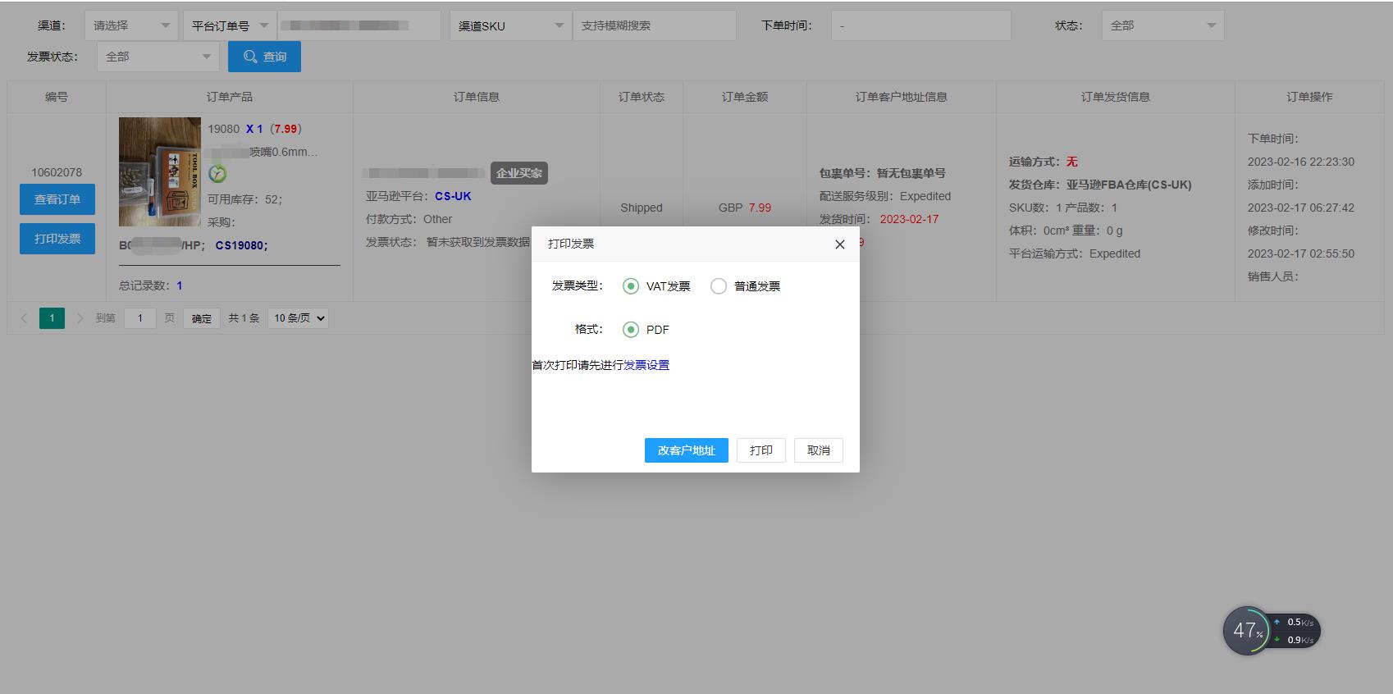The width and height of the screenshot is (1393, 694).
Task: Click the 改客户地址 button
Action: [687, 450]
